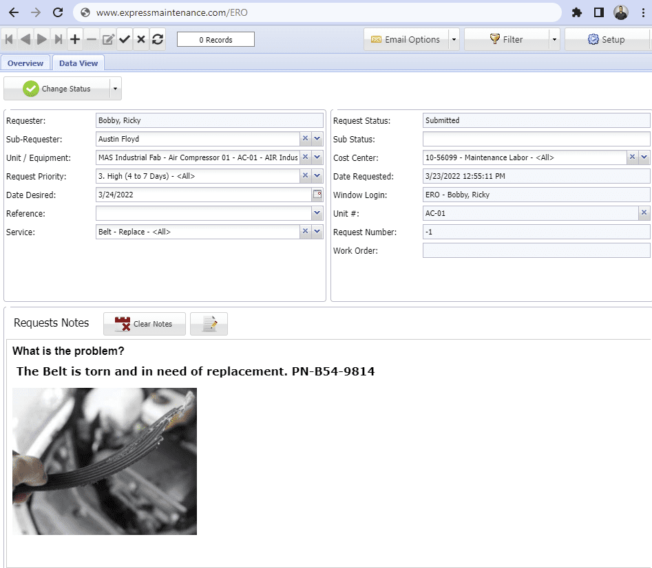The height and width of the screenshot is (568, 652).
Task: Reload the browser page
Action: click(58, 12)
